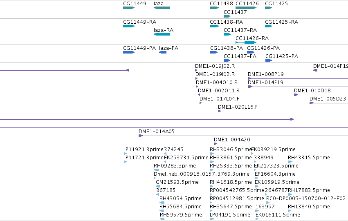Click the RH35647.5prime EST label
The height and width of the screenshot is (221, 348).
[231, 207]
